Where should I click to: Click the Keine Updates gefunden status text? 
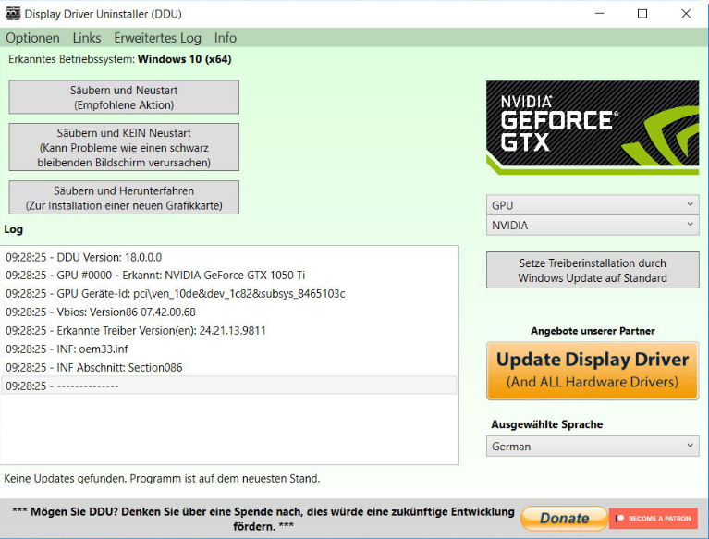point(162,478)
